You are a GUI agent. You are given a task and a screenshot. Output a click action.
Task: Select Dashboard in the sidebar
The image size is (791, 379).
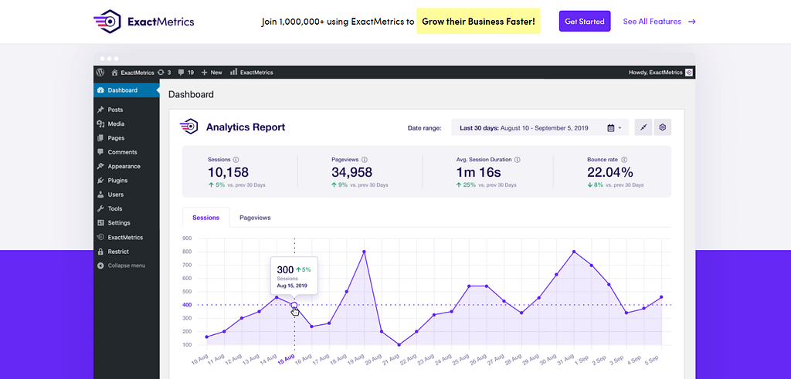point(126,90)
